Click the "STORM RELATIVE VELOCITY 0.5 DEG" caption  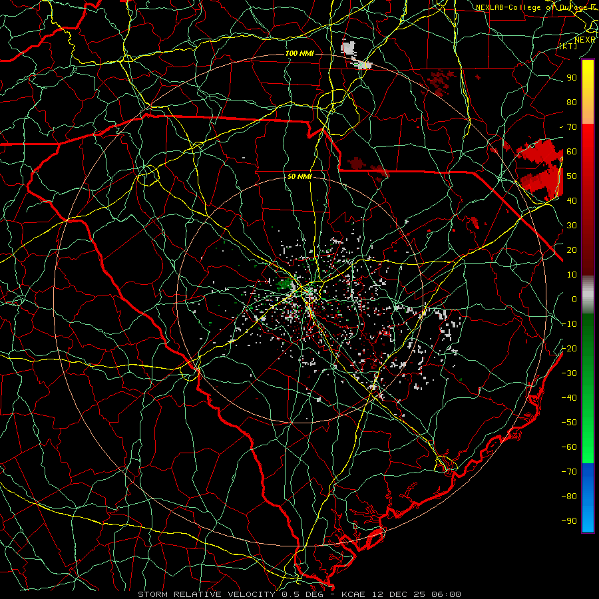230,594
